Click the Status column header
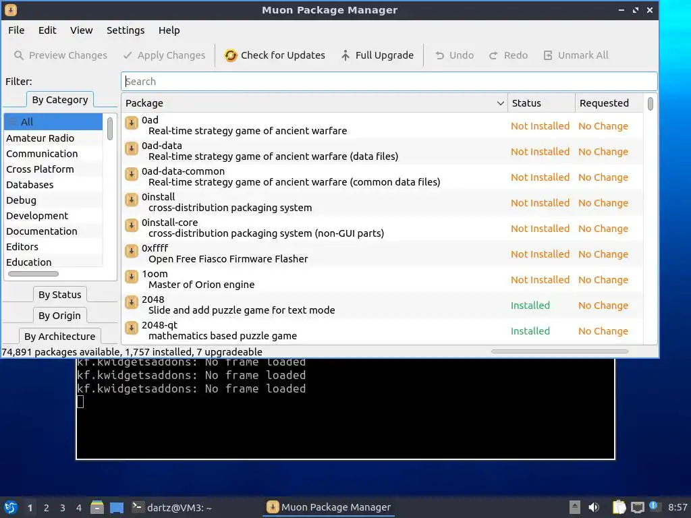This screenshot has height=518, width=691. 541,103
